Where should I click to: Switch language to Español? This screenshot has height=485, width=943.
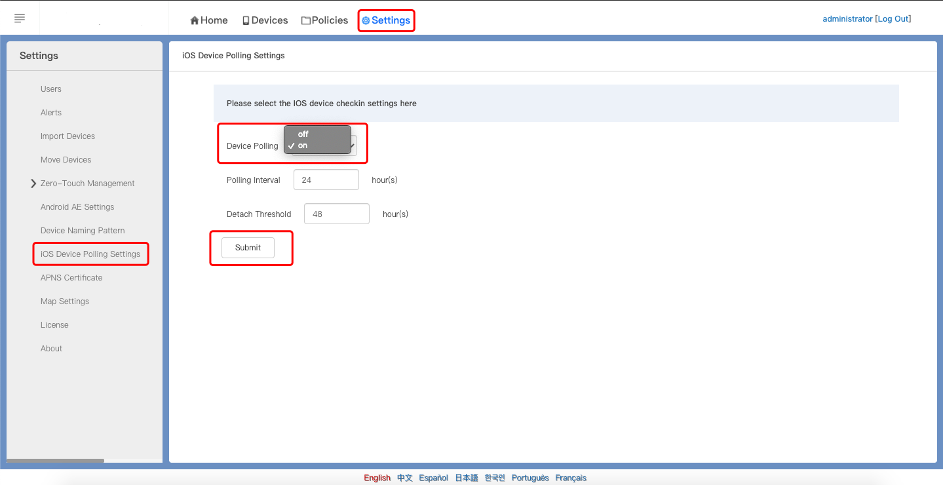pyautogui.click(x=434, y=478)
